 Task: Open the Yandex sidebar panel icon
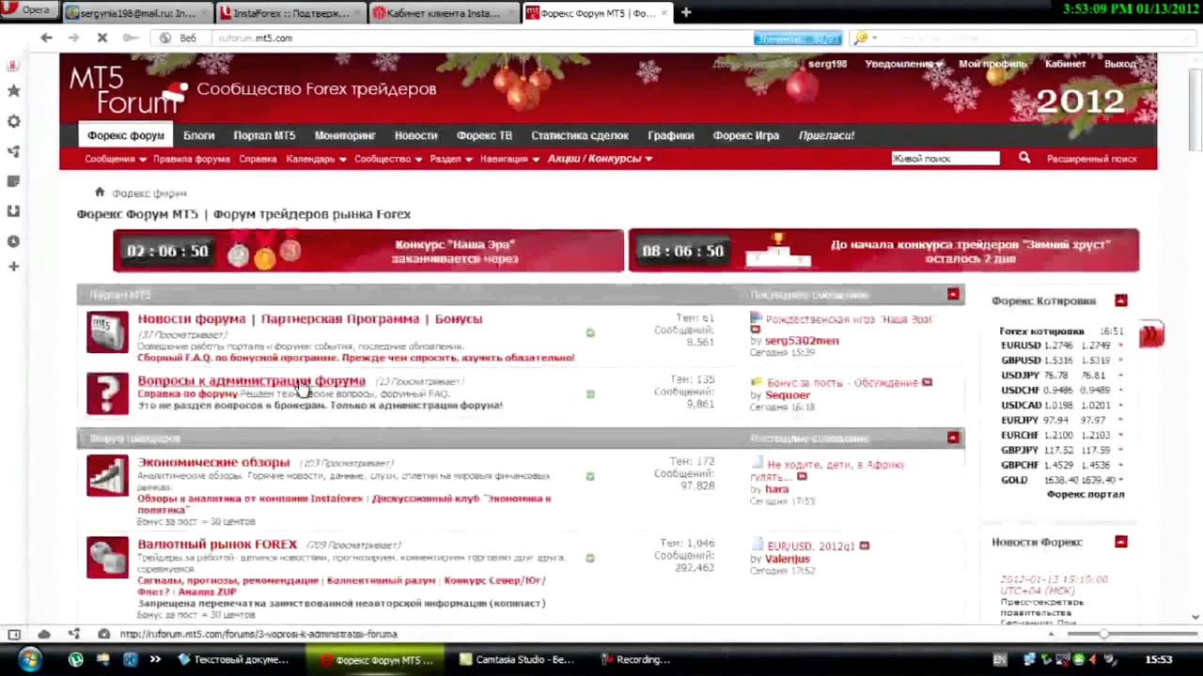[13, 65]
